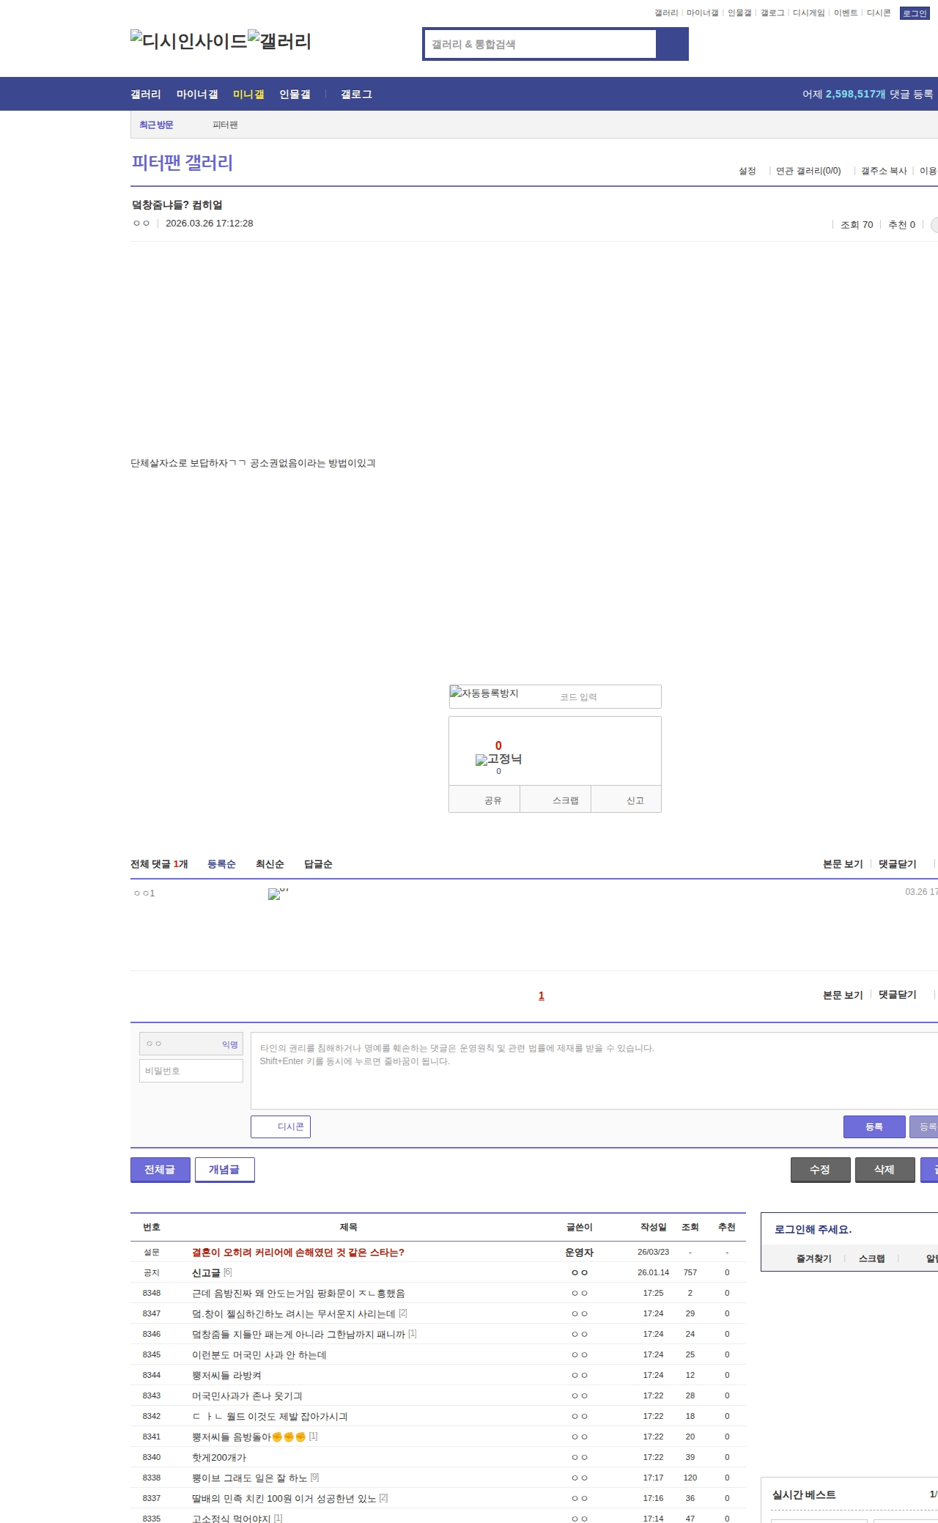Open 마이너갤 in the blue navigation bar
938x1523 pixels.
(x=197, y=95)
